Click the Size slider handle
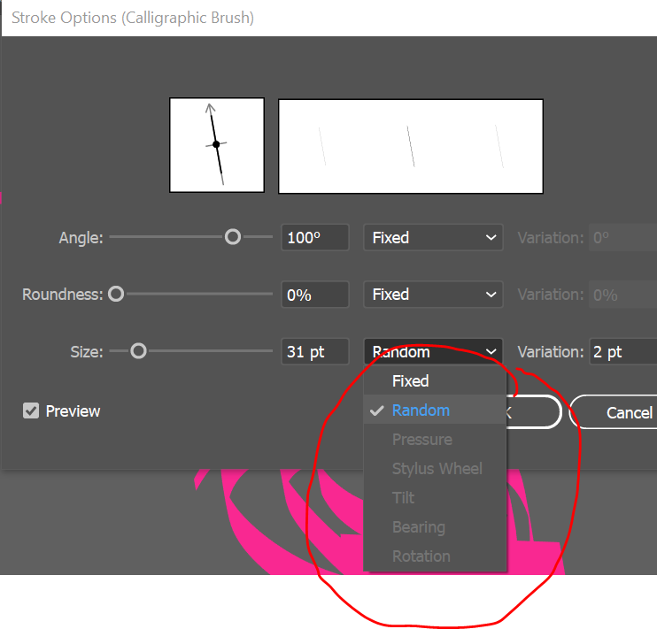The image size is (657, 629). tap(138, 351)
